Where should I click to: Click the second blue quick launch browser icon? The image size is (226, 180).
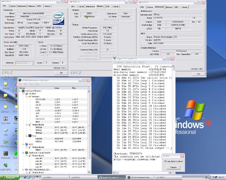pos(29,177)
